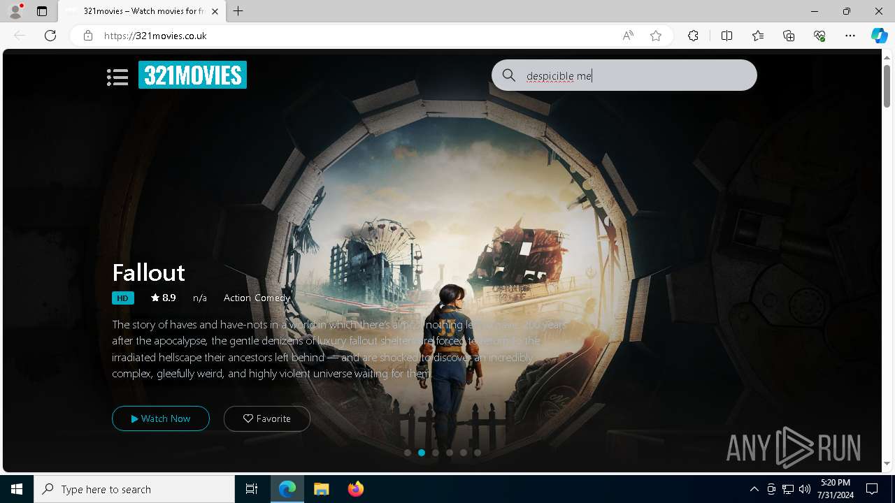Select the fourth carousel dot
The image size is (895, 503).
tap(450, 453)
